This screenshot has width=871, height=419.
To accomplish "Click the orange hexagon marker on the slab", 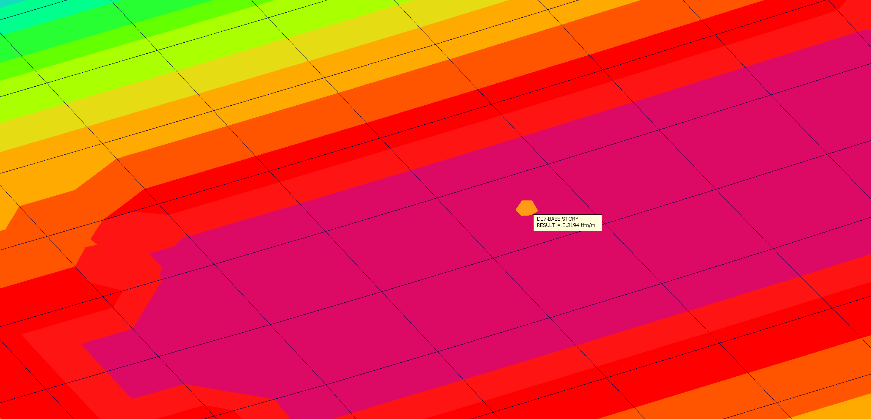I will pos(526,208).
